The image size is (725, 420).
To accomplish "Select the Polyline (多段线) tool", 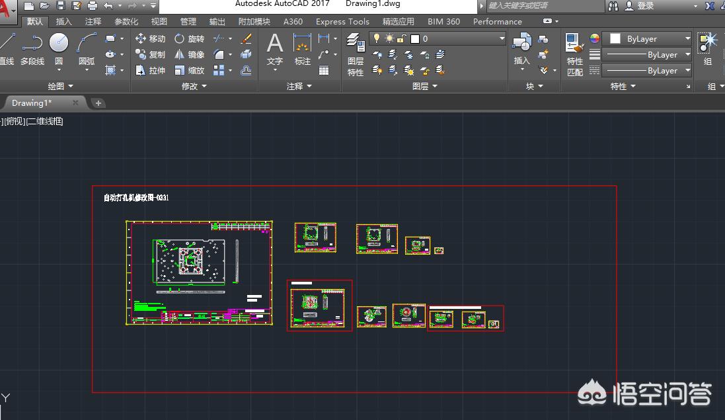I will (x=32, y=50).
